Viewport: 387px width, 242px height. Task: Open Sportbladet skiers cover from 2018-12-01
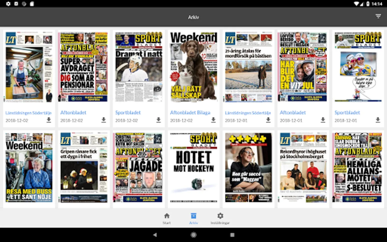358,67
